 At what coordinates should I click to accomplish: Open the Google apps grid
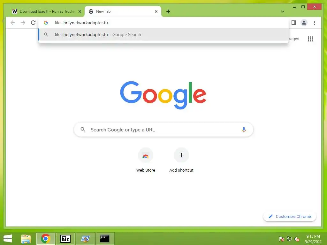click(310, 39)
